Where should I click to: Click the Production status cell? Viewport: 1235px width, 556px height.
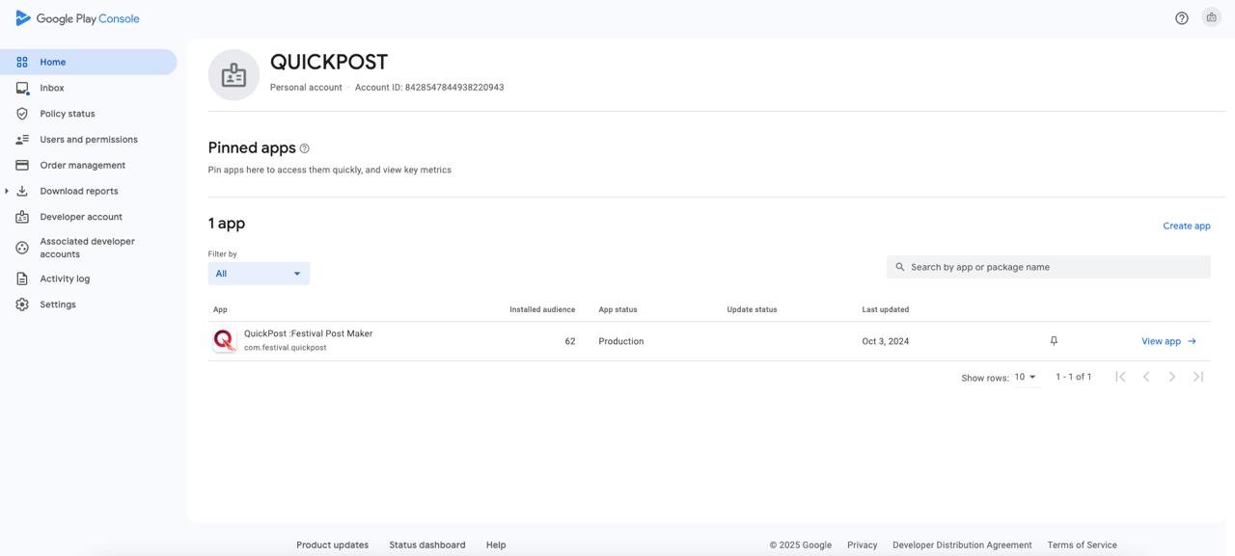coord(621,341)
